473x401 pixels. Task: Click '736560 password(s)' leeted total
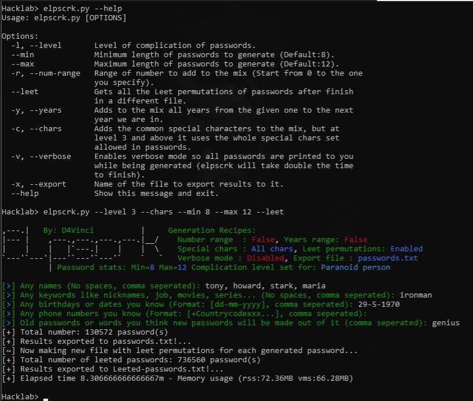pyautogui.click(x=219, y=360)
